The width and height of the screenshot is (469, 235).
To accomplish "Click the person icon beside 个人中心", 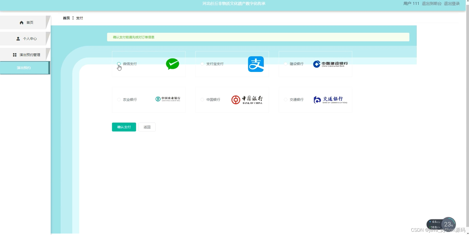I will (18, 39).
